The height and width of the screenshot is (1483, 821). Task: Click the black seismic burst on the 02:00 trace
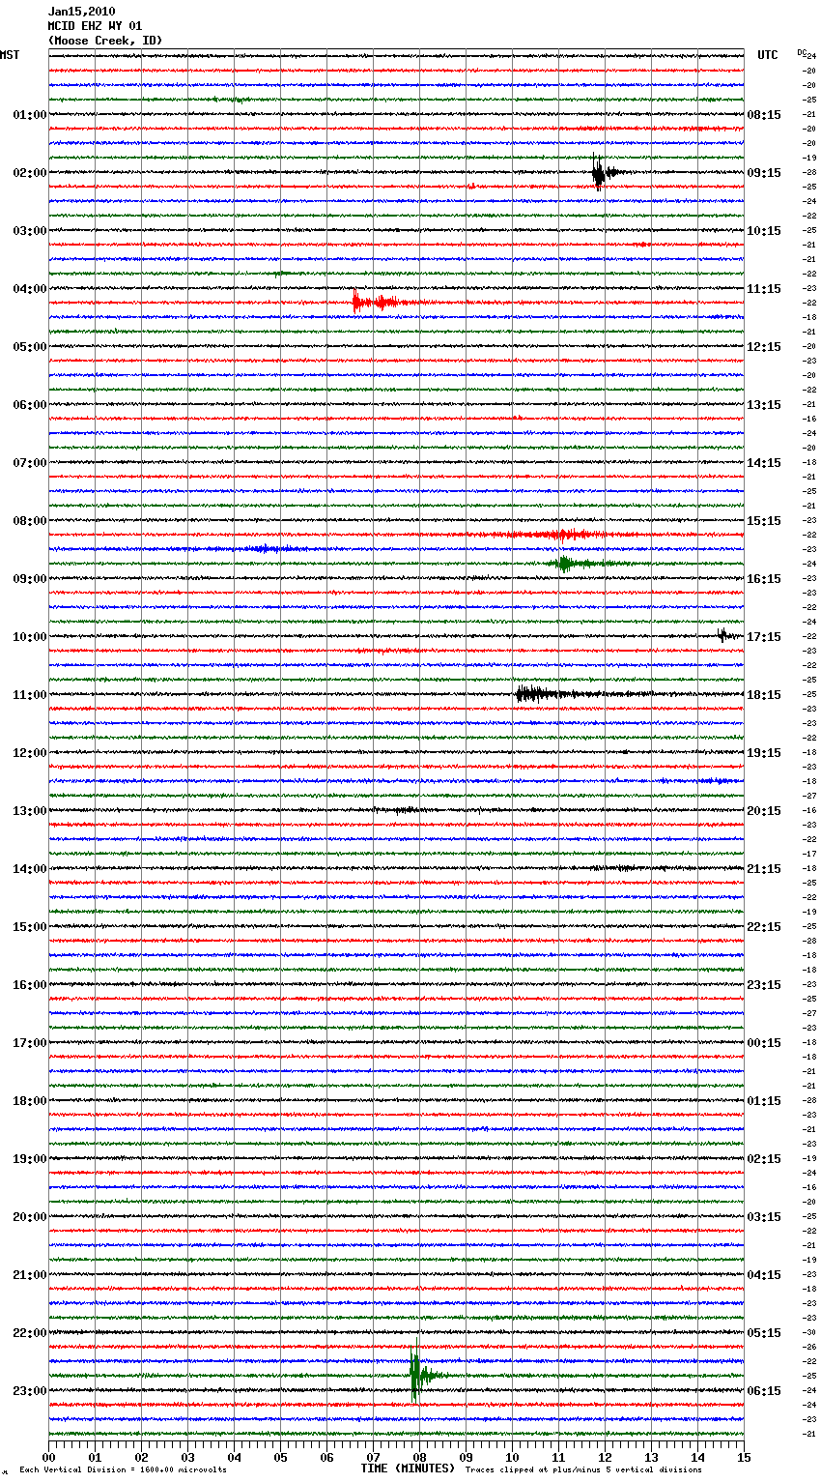(x=599, y=173)
